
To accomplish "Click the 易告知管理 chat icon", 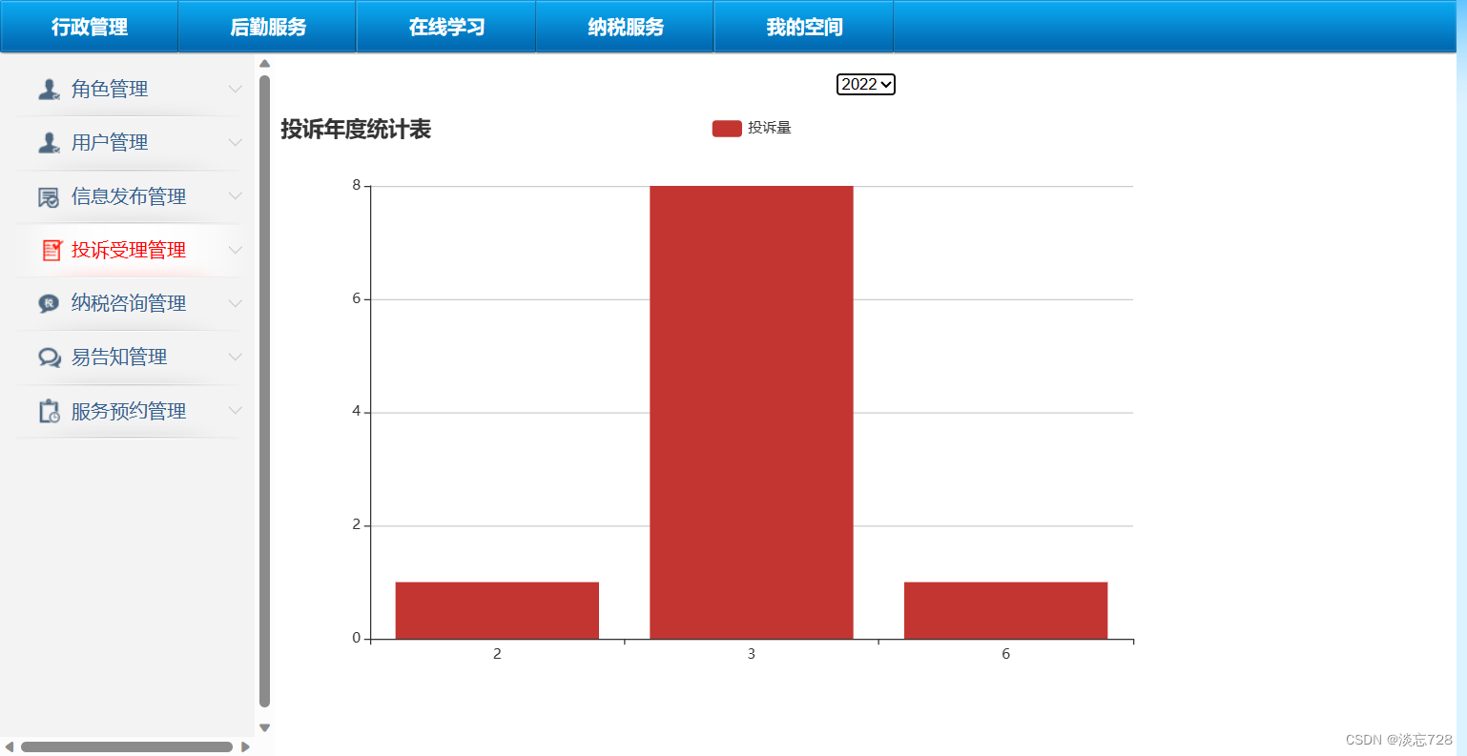I will (50, 358).
